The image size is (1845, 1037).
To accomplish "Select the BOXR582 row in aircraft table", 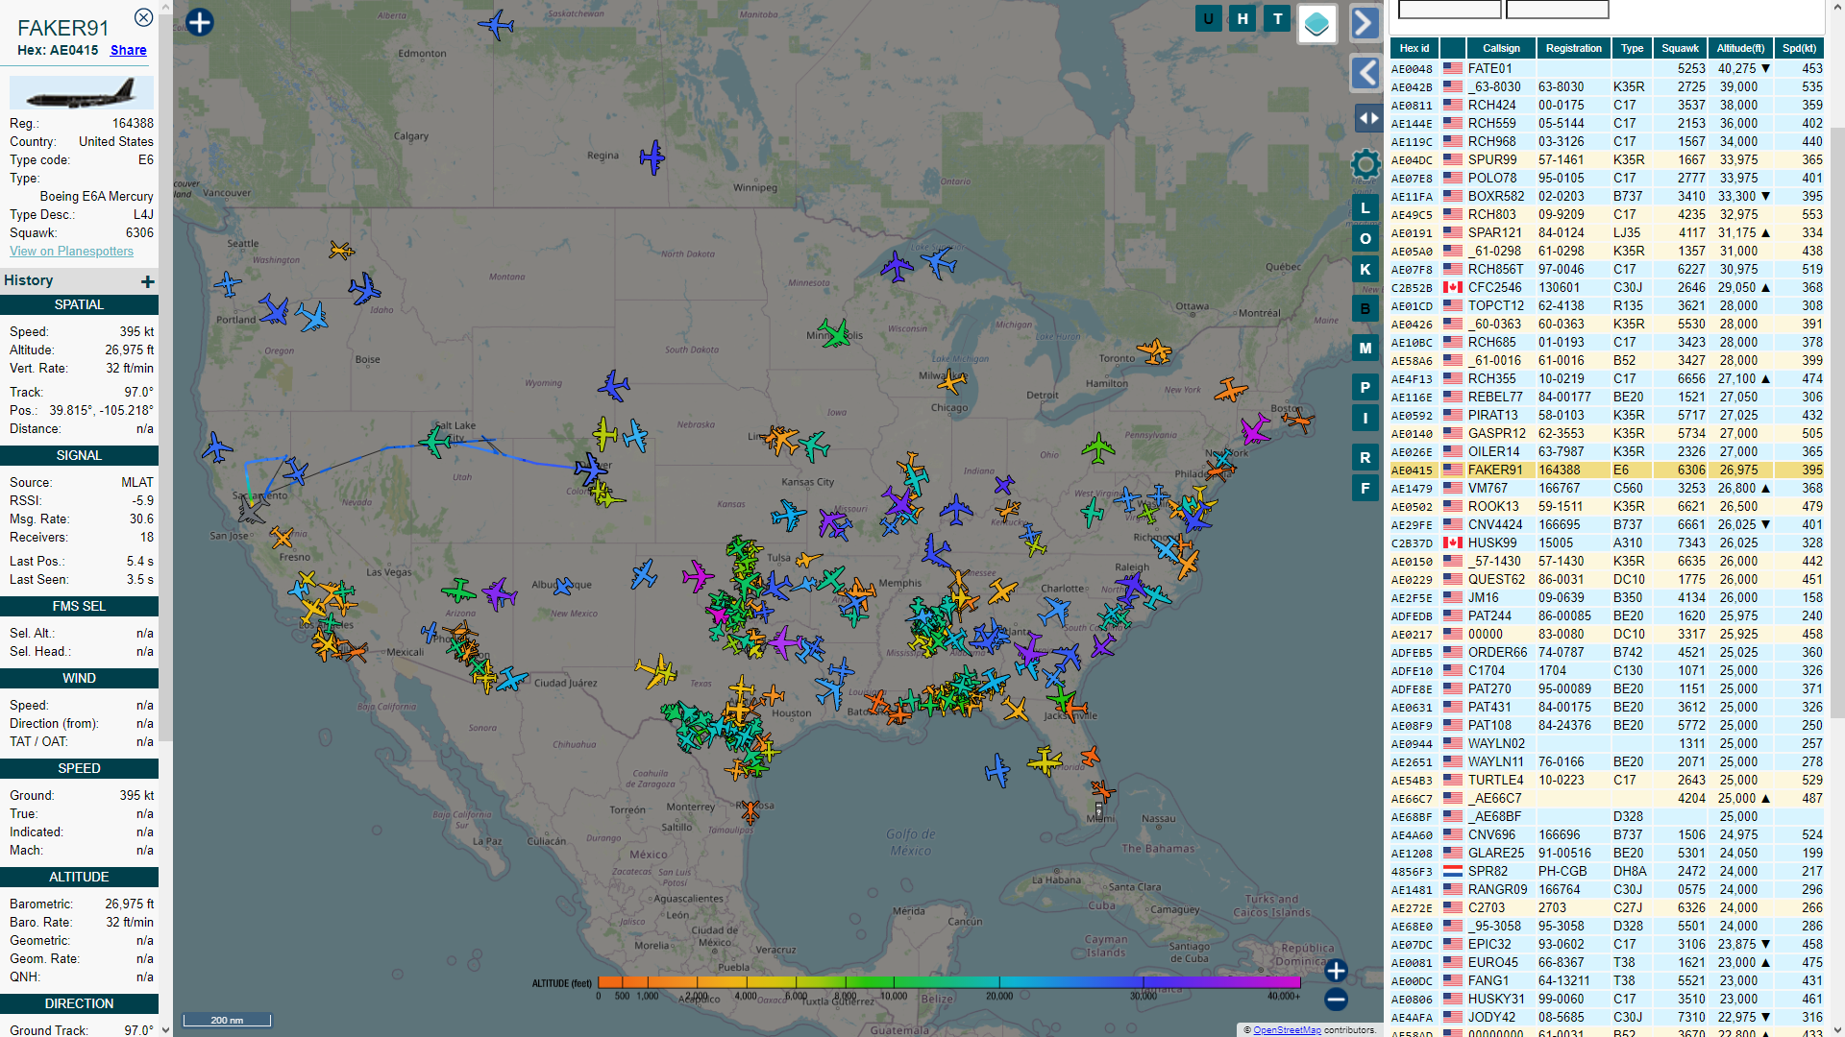I will pyautogui.click(x=1607, y=196).
